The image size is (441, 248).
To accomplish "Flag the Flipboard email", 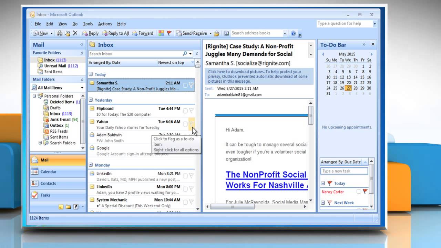I will 192,111.
